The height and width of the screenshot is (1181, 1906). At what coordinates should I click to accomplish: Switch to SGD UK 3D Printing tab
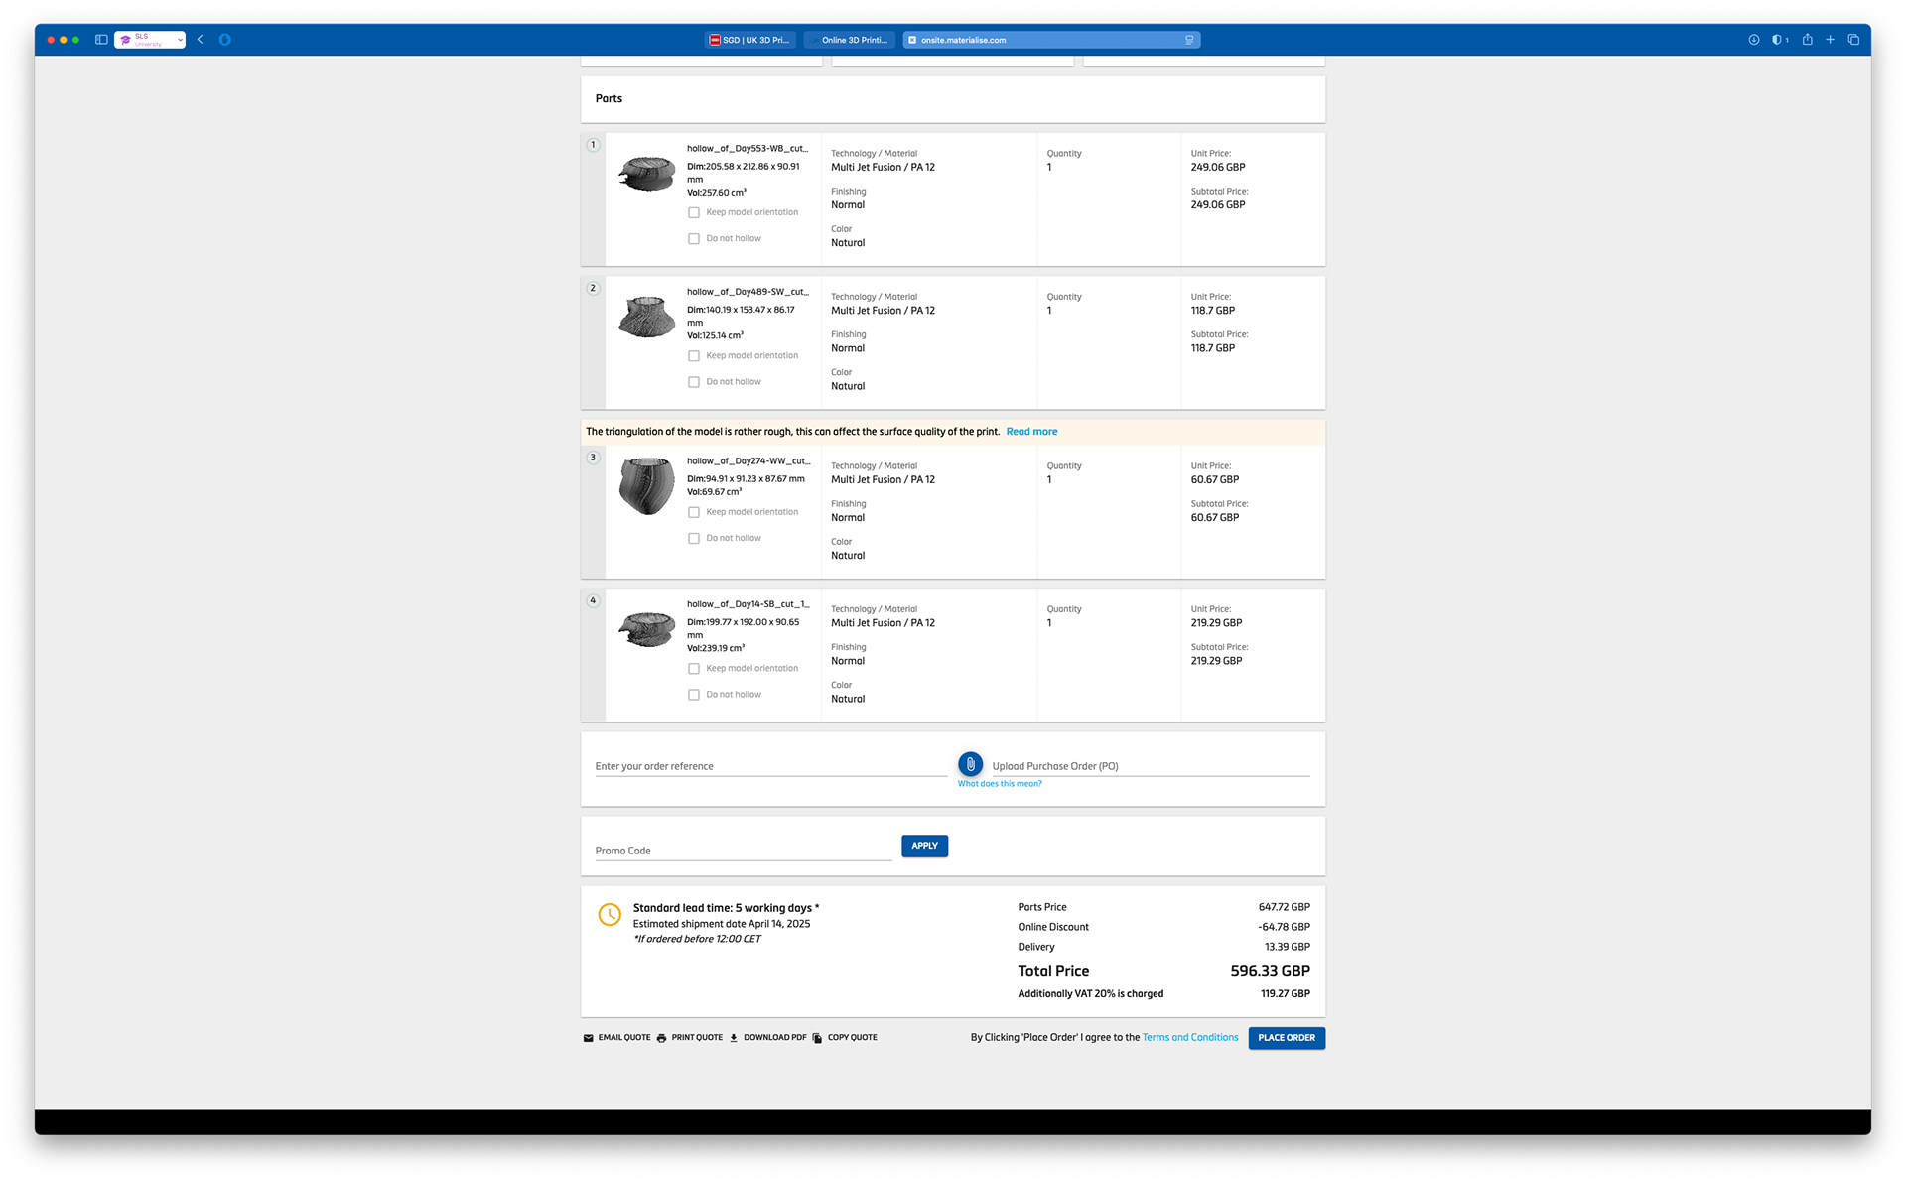pyautogui.click(x=749, y=40)
